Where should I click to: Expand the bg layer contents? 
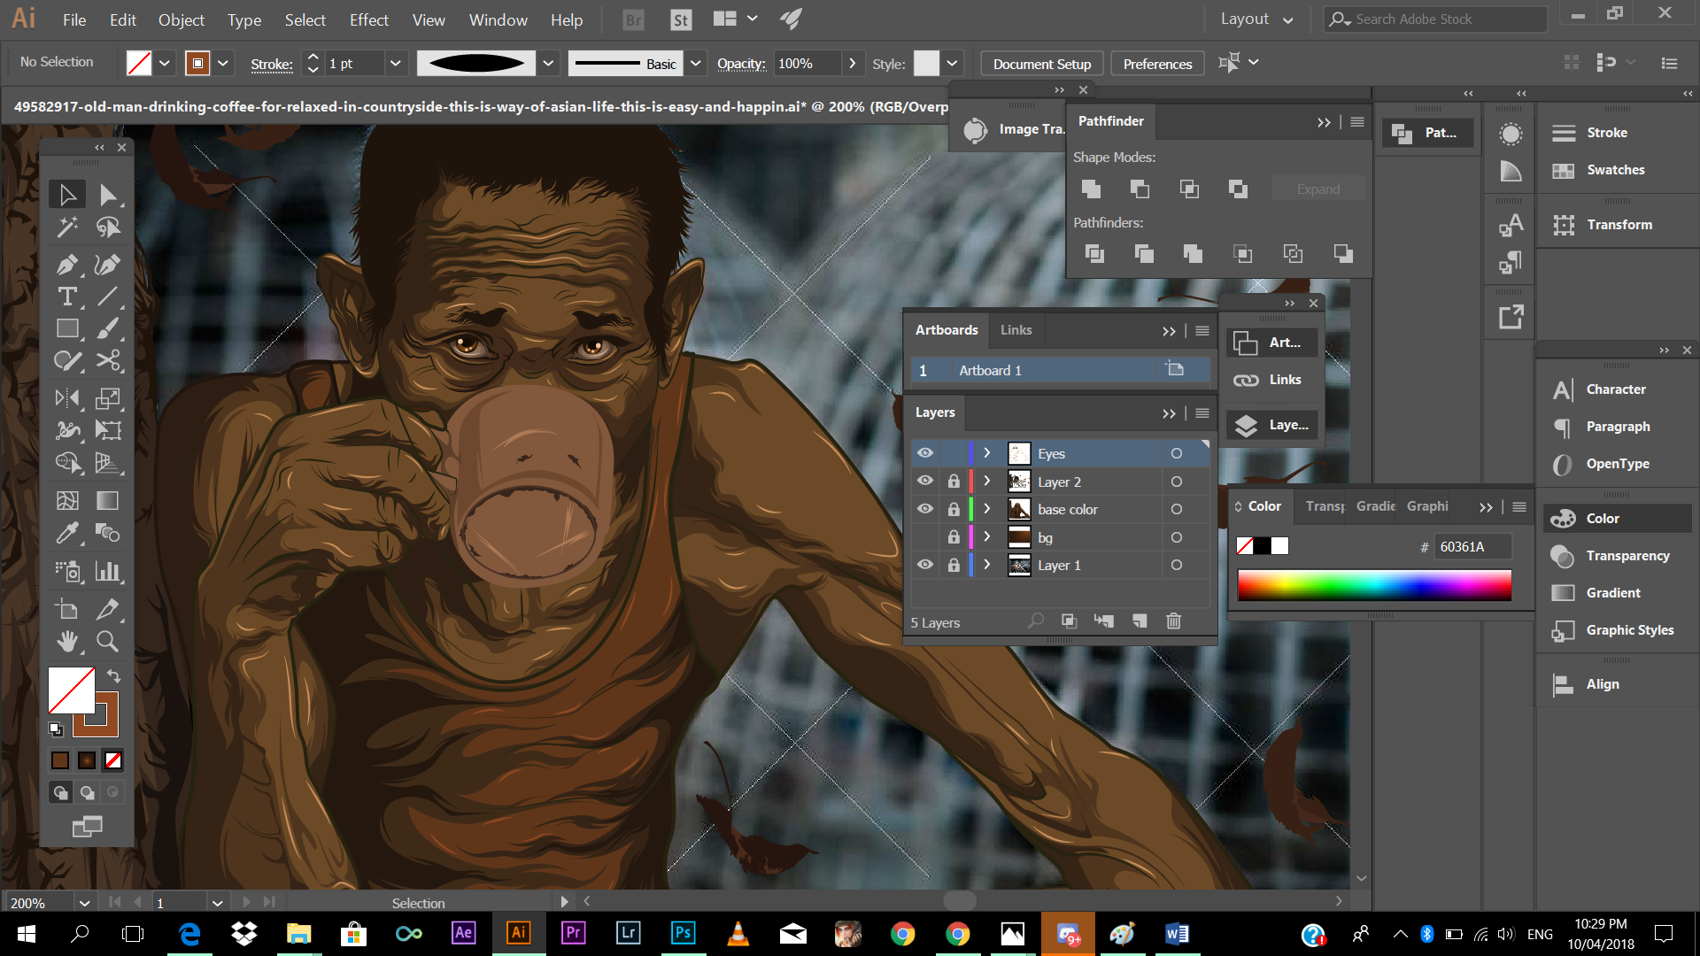point(987,537)
